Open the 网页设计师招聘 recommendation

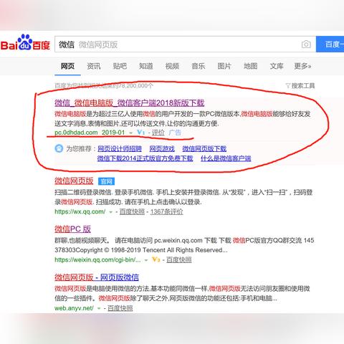click(x=120, y=149)
